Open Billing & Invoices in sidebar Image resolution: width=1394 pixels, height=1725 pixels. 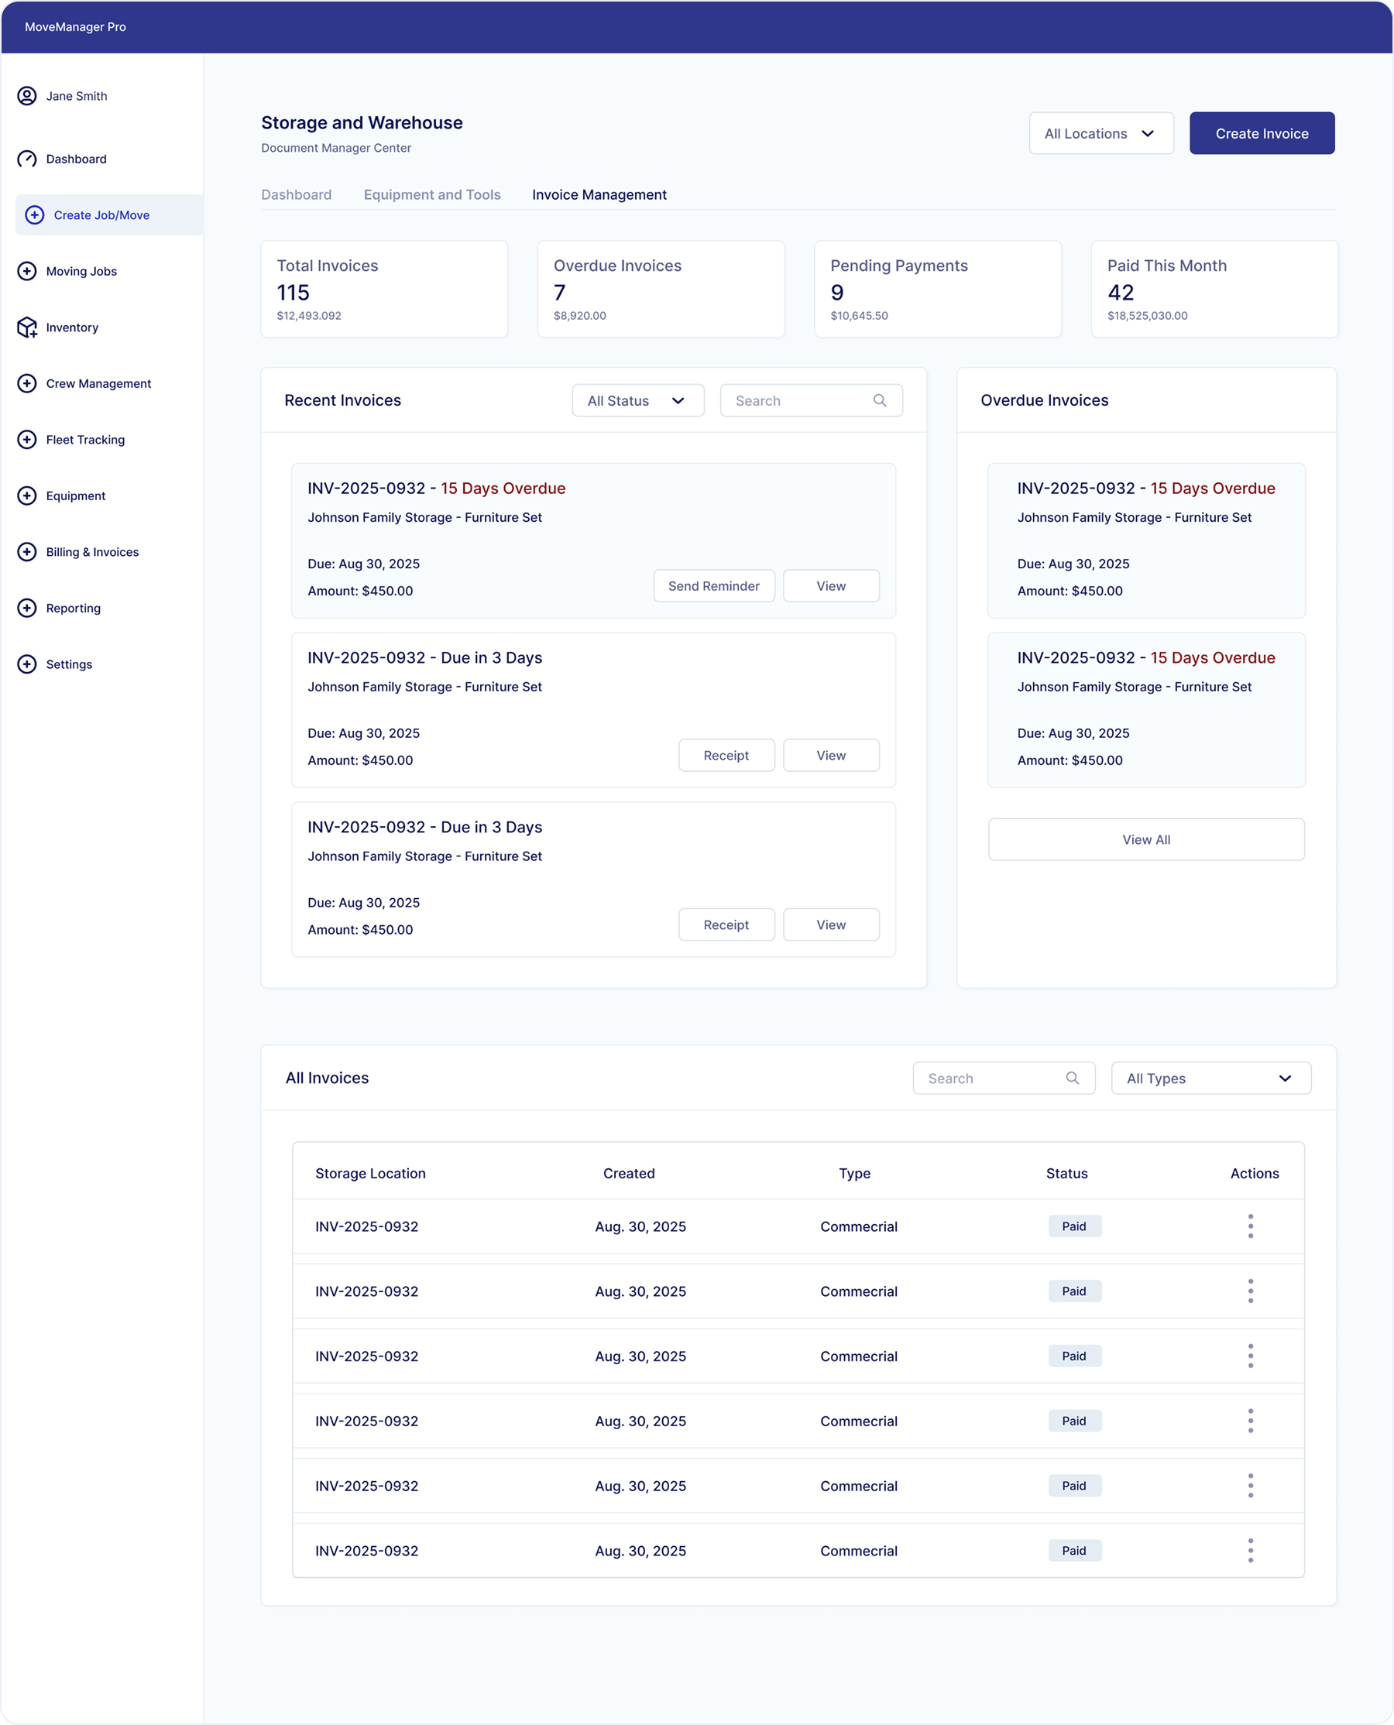[92, 552]
